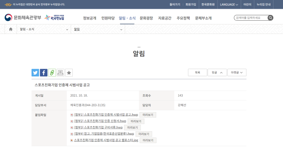Select the posting date 2021. 10. 18.
Image resolution: width=283 pixels, height=150 pixels.
79,95
